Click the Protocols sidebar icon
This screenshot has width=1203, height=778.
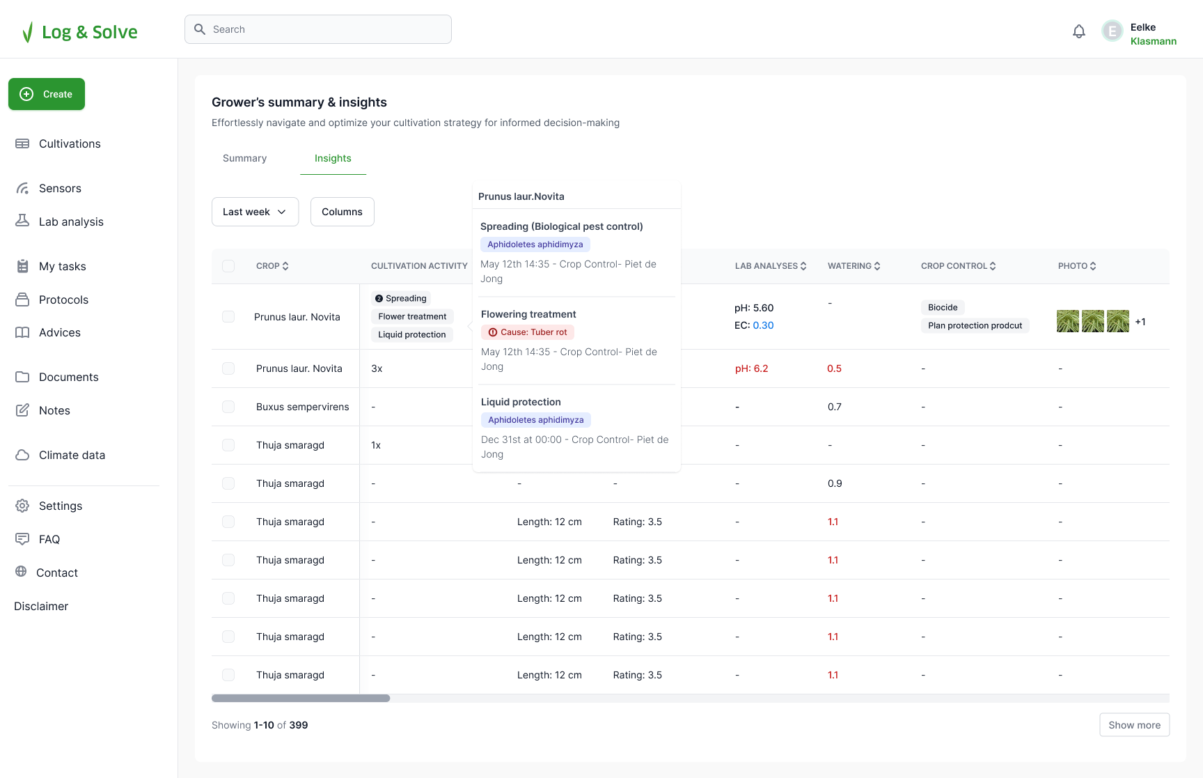[x=22, y=299]
